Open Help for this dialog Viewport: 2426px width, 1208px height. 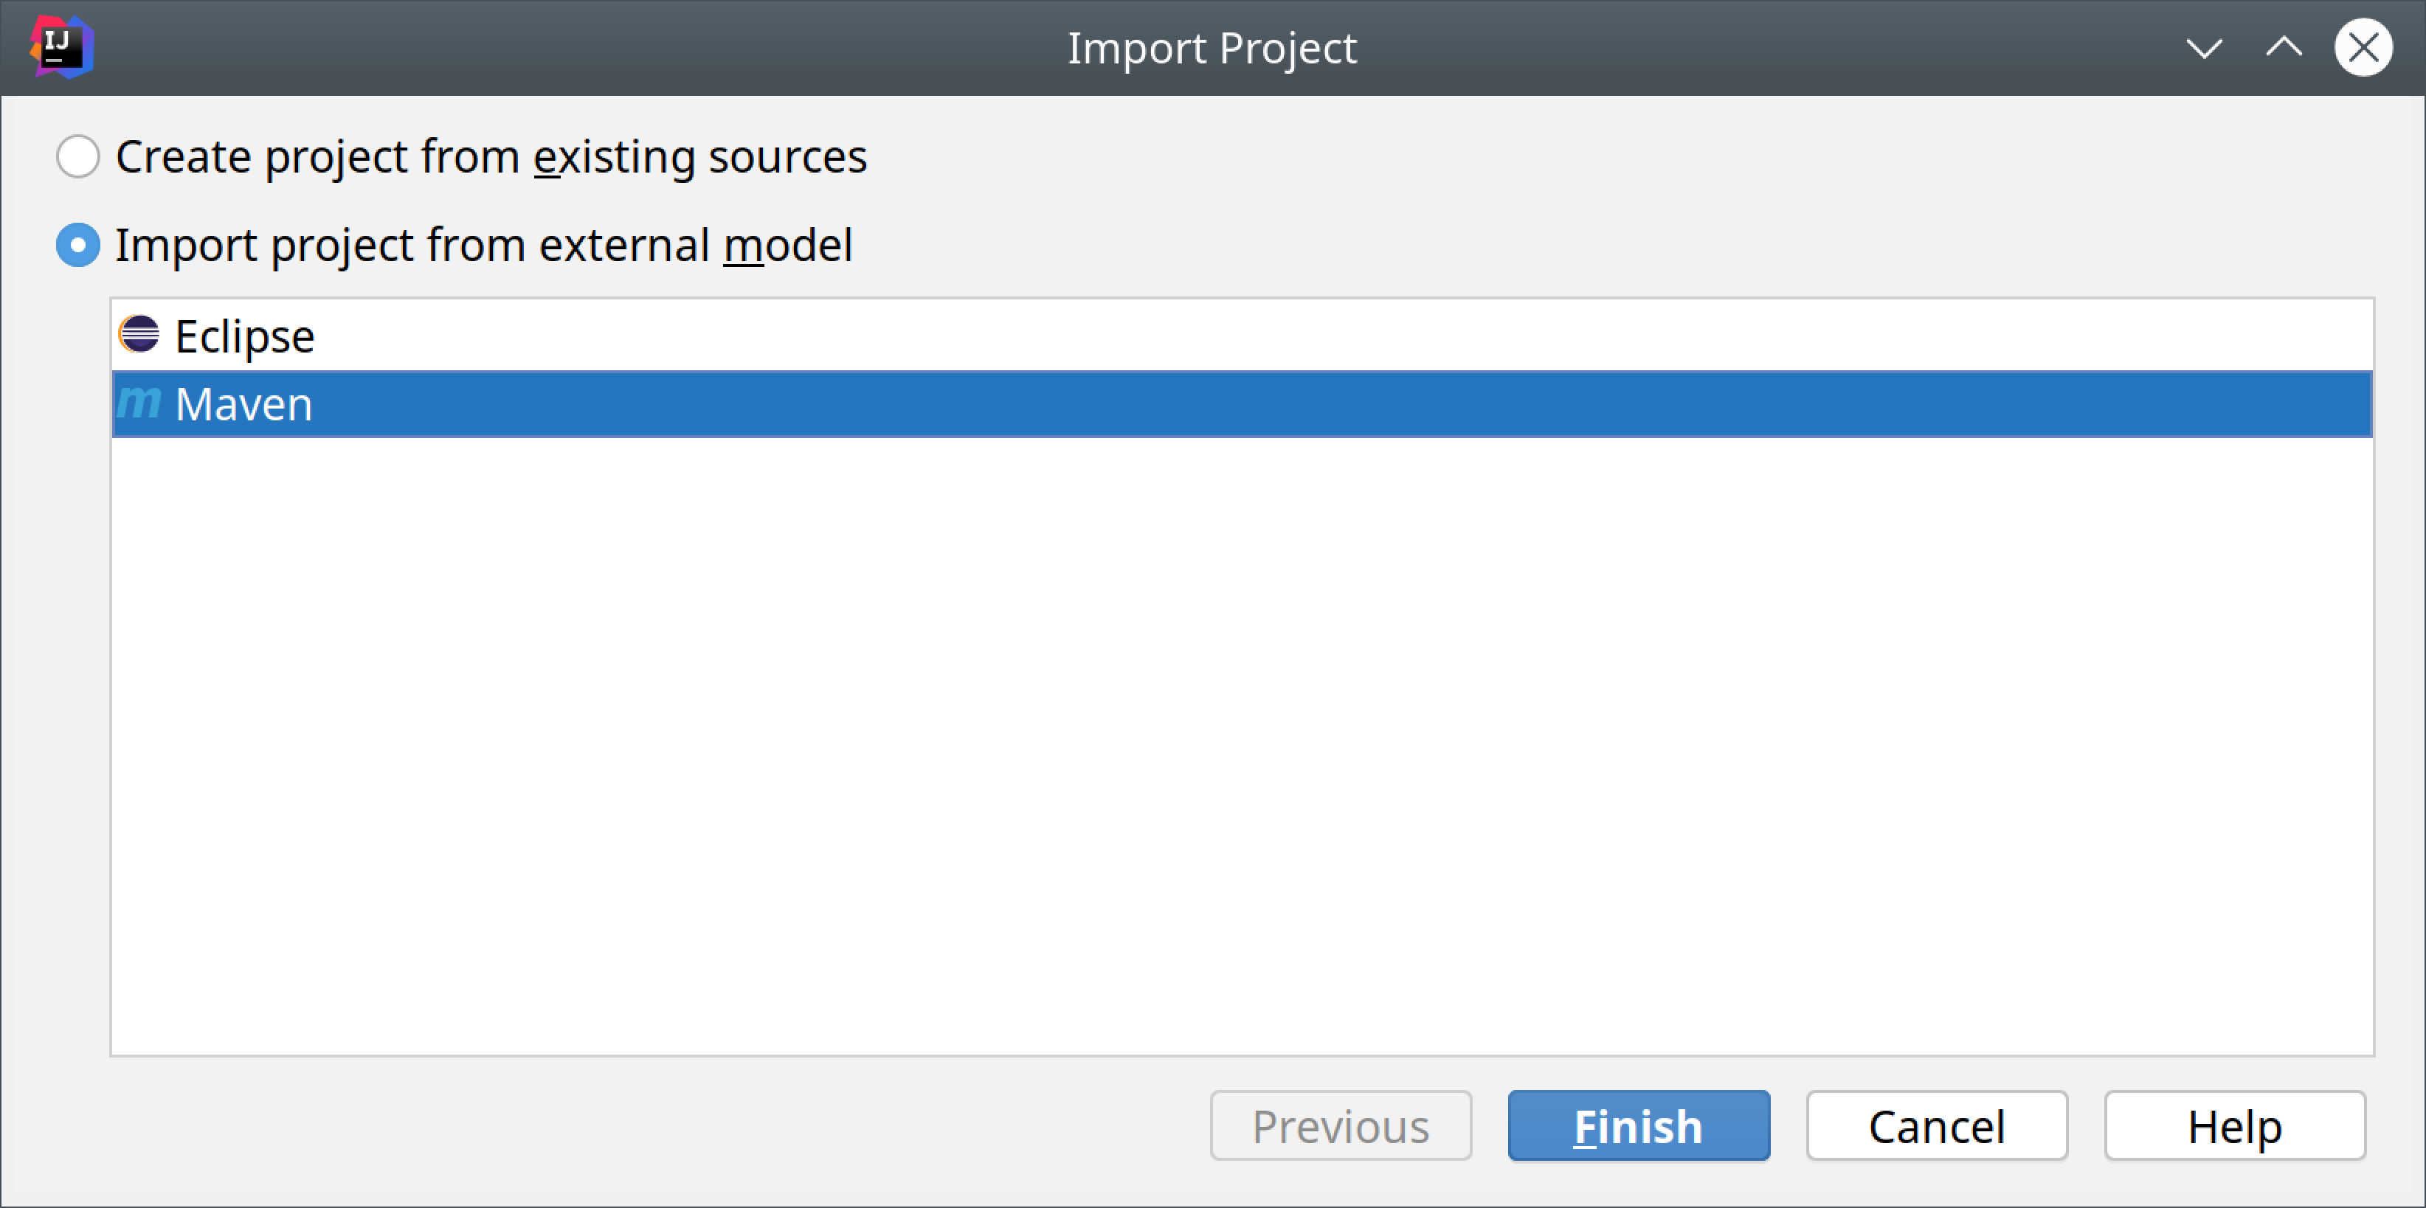pyautogui.click(x=2234, y=1126)
